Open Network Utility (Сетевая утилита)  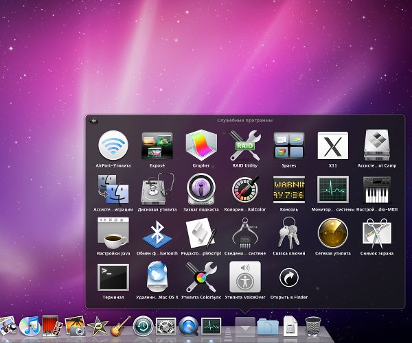coord(333,233)
